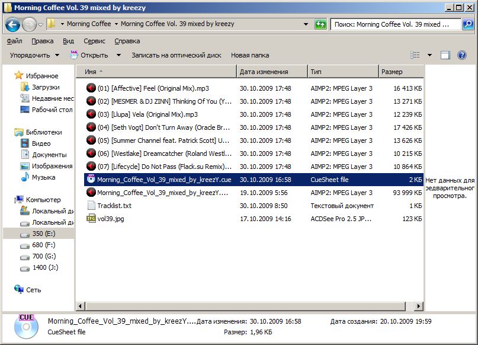Sort by Дата изменения column header
This screenshot has width=478, height=345.
point(272,72)
